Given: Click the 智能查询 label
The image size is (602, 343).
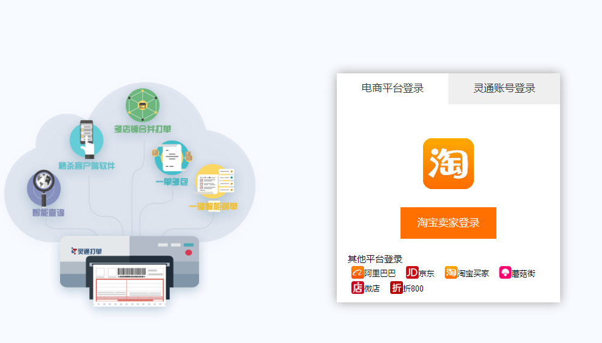Looking at the screenshot, I should (x=49, y=213).
